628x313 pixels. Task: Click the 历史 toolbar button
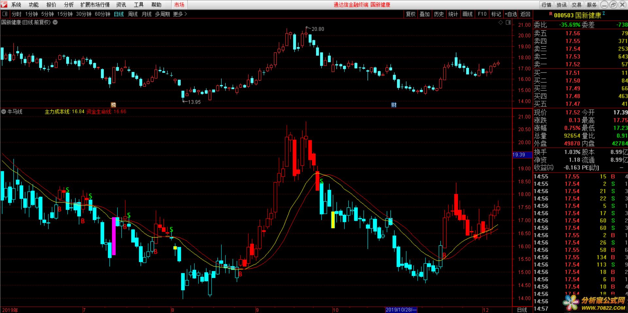(439, 14)
